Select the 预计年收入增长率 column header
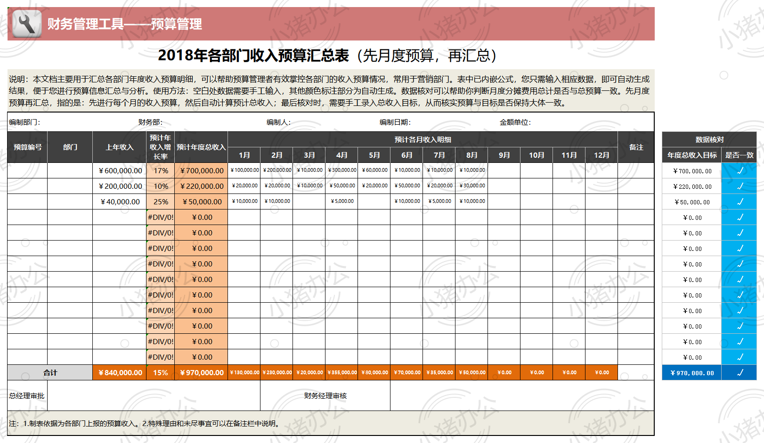The image size is (764, 443). [161, 147]
